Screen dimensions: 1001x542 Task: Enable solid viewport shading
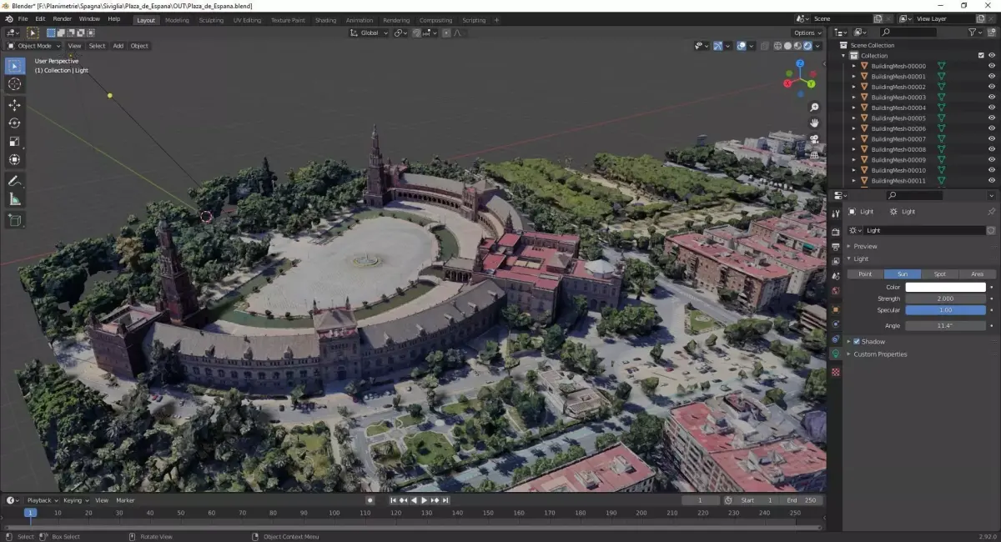click(788, 46)
